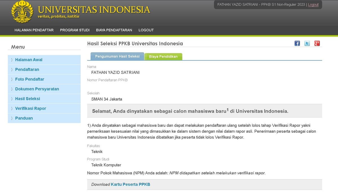338x193 pixels.
Task: Click LOGOUT in the navigation bar
Action: point(146,30)
